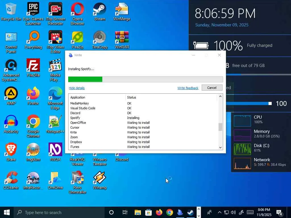Click the Ninite installation progress bar

145,79
